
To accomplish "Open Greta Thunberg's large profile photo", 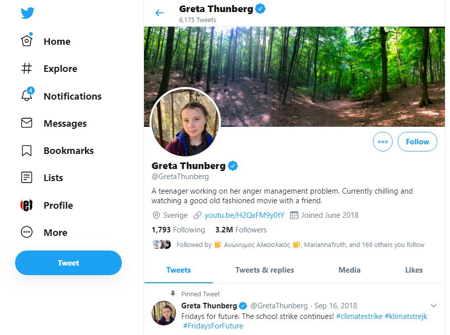I will click(185, 122).
